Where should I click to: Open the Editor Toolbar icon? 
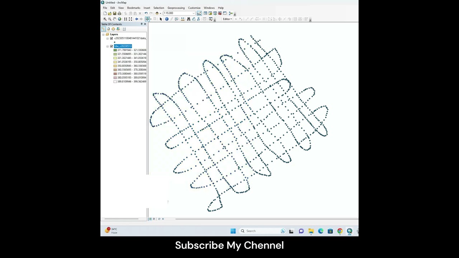[199, 13]
